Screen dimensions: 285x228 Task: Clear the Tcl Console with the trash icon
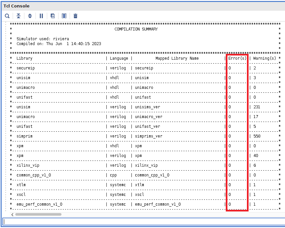point(75,16)
